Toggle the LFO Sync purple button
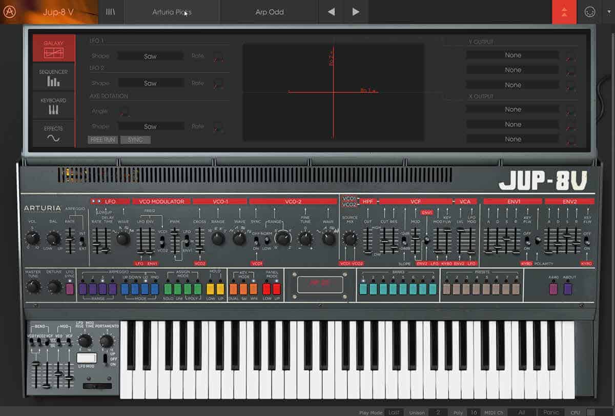The height and width of the screenshot is (416, 615). (x=70, y=289)
